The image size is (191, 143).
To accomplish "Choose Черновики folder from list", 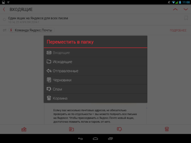I will [95, 80].
